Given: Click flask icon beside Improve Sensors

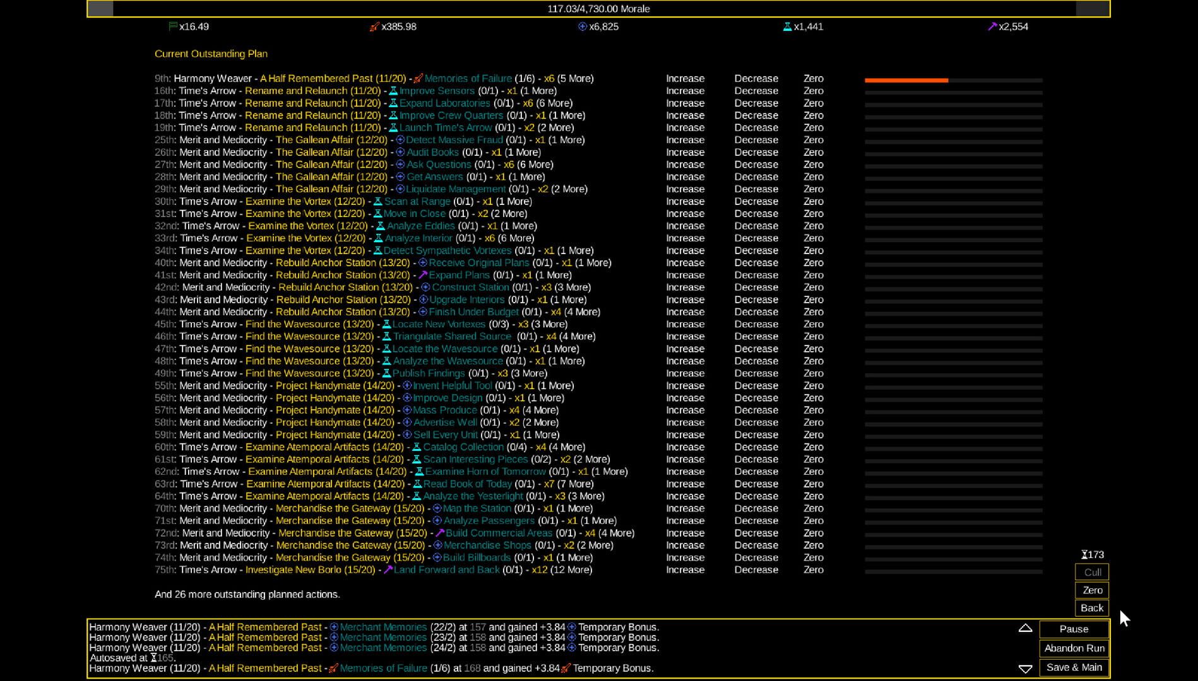Looking at the screenshot, I should click(x=393, y=91).
